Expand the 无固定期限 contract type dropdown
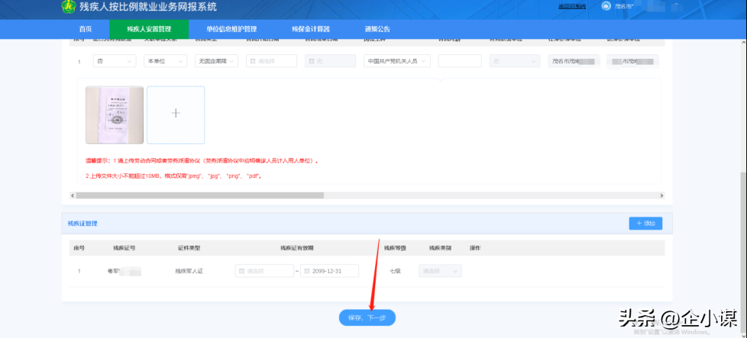747x338 pixels. point(216,61)
